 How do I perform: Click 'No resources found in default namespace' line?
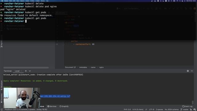point(26,15)
